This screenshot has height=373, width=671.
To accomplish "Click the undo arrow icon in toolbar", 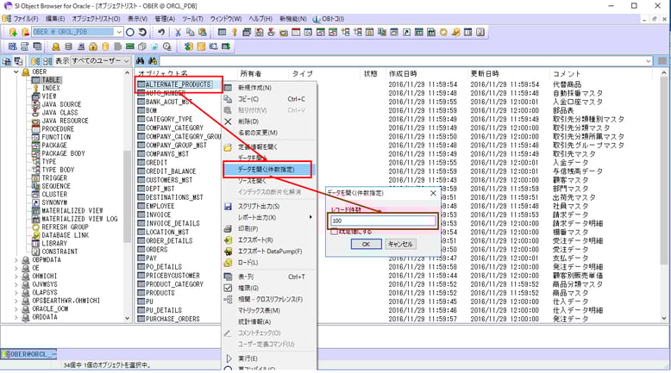I will [161, 32].
